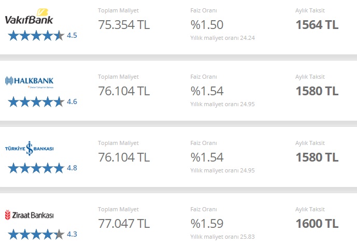Select Halkbank's %1.54 interest rate

[x=207, y=91]
